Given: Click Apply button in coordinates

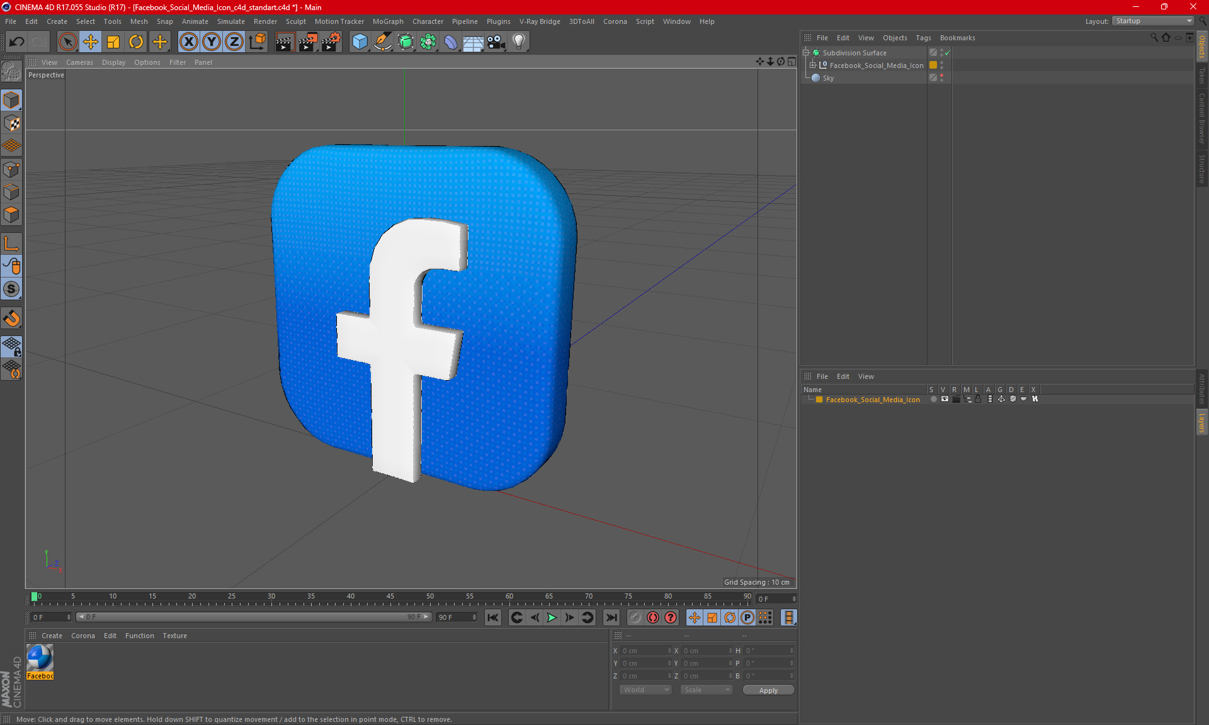Looking at the screenshot, I should click(768, 690).
